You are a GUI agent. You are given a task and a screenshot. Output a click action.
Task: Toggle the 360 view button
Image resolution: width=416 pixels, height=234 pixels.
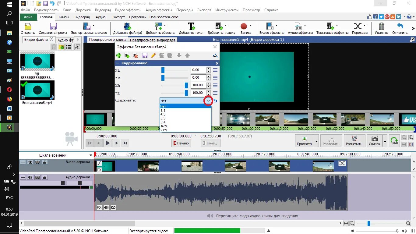coord(394,141)
